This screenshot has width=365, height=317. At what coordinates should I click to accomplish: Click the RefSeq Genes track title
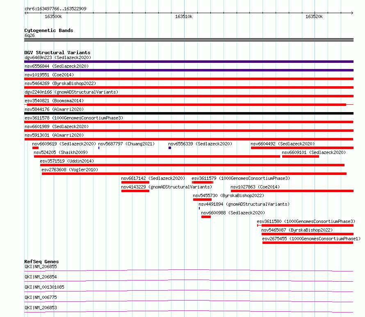42,262
